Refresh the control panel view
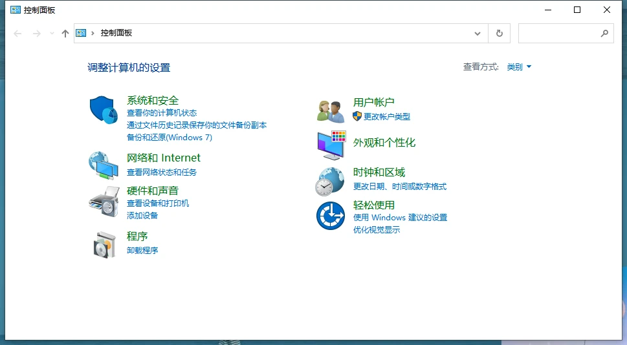 pyautogui.click(x=499, y=33)
